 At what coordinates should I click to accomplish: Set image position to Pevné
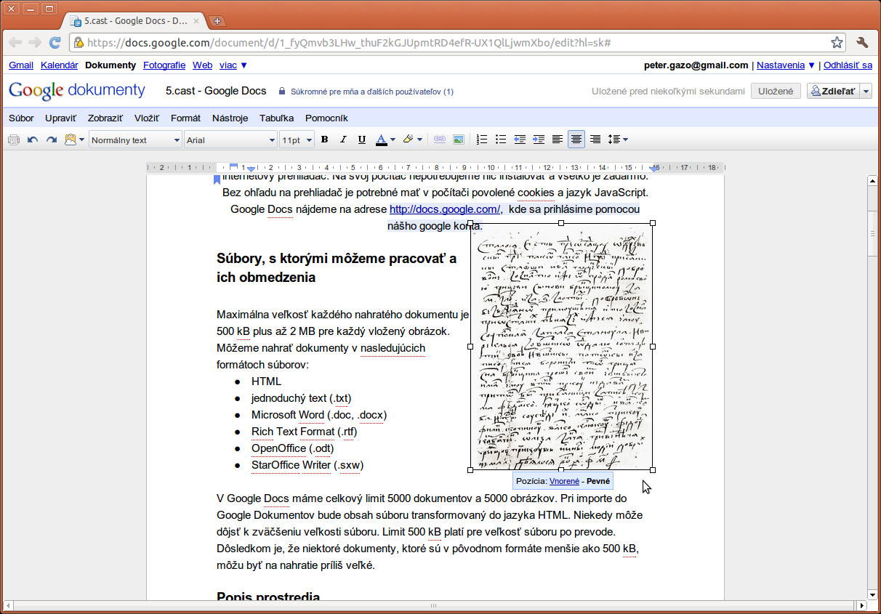[x=598, y=481]
